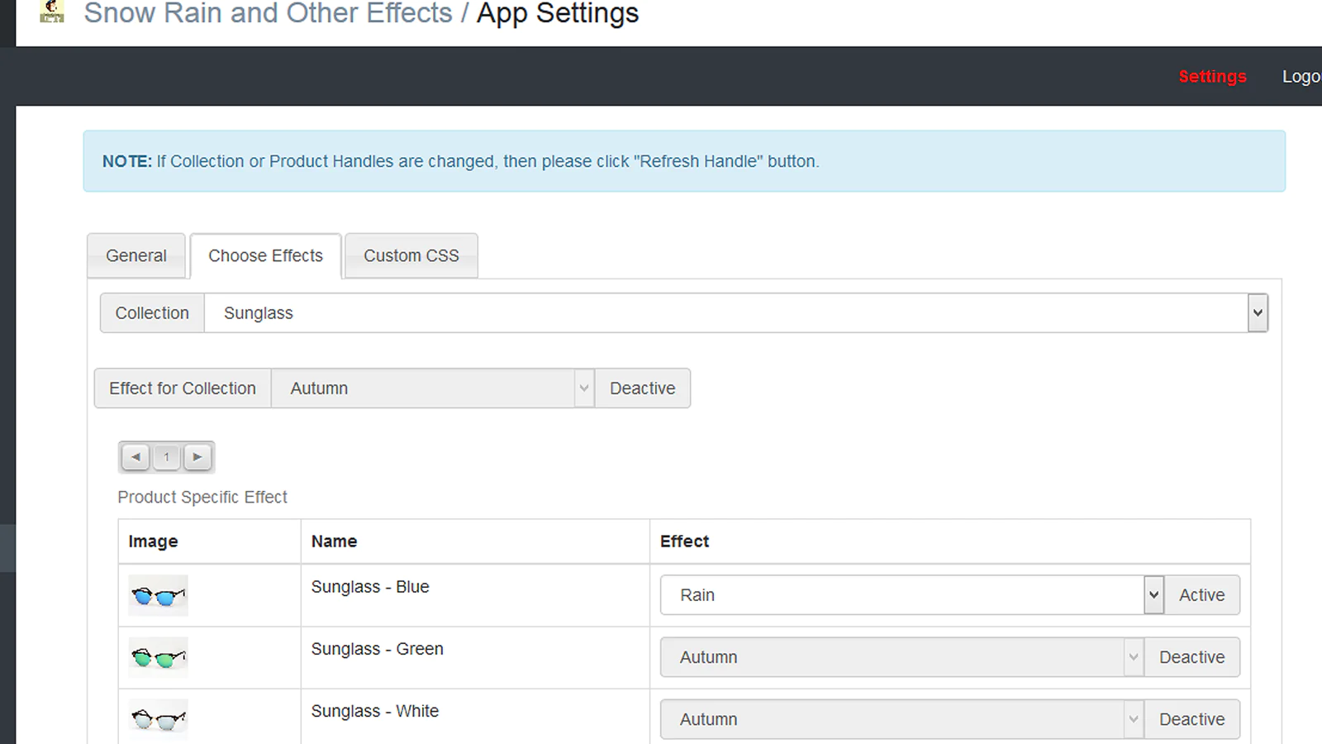The image size is (1322, 744).
Task: Click the 'Collection' label
Action: 152,313
